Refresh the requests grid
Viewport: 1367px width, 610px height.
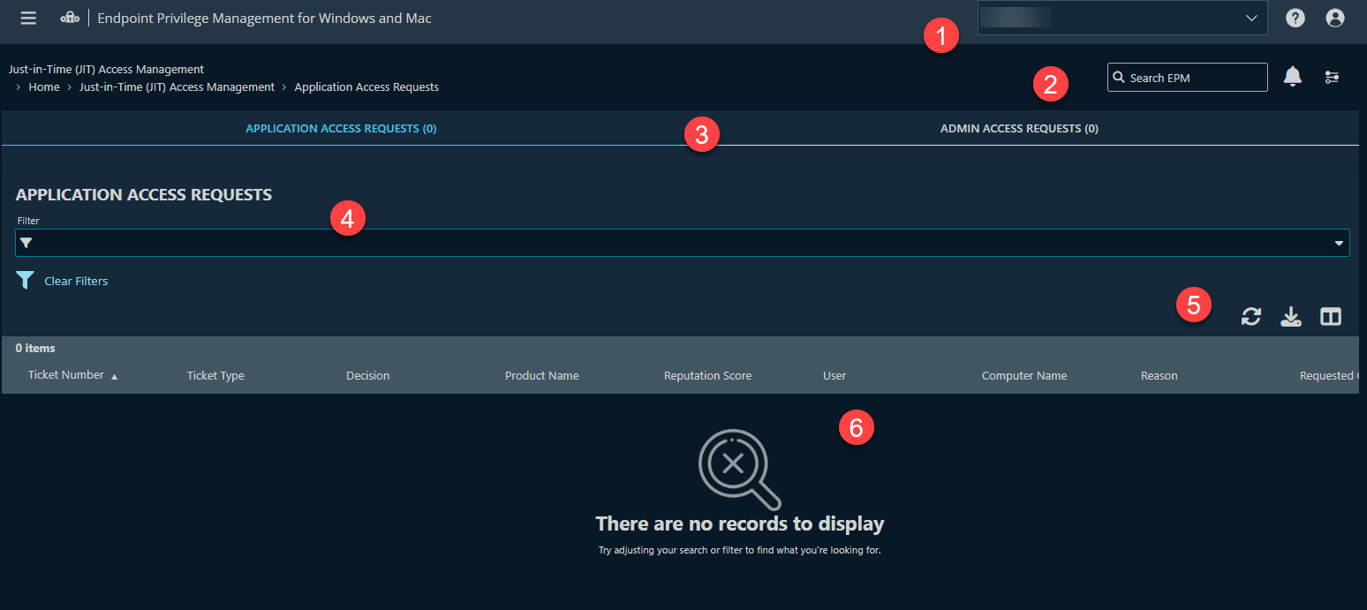(x=1251, y=317)
